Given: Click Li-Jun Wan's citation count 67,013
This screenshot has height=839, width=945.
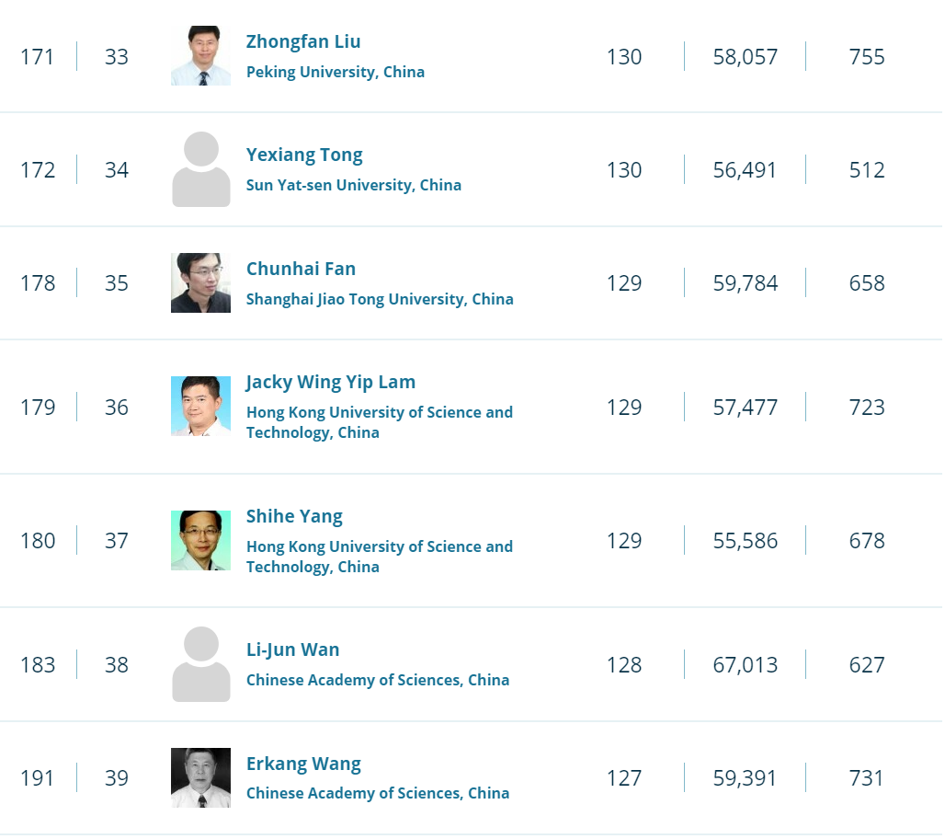Looking at the screenshot, I should click(x=746, y=664).
